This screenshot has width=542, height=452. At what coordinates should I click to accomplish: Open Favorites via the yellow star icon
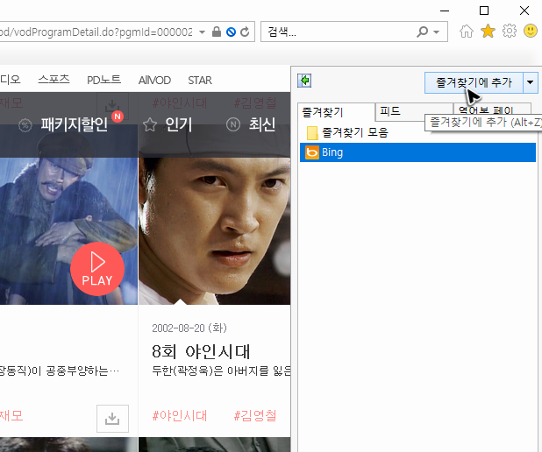pos(488,32)
